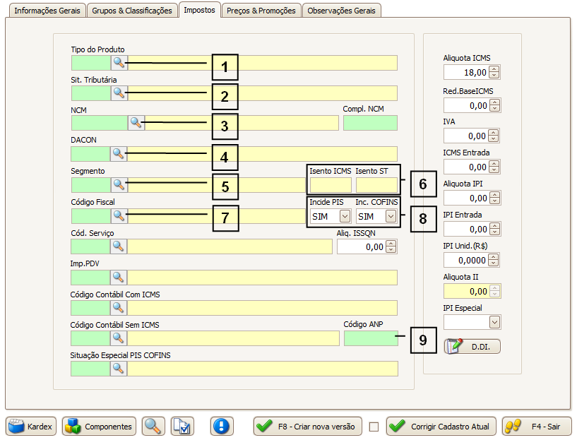Switch to the Preços & Promoções tab

[261, 11]
